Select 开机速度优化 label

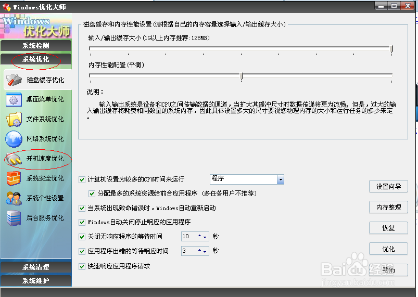click(x=45, y=159)
